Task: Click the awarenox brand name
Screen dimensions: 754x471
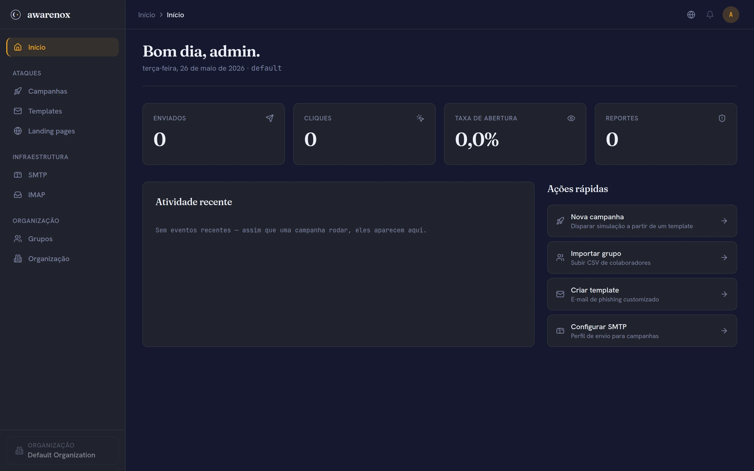Action: point(49,15)
